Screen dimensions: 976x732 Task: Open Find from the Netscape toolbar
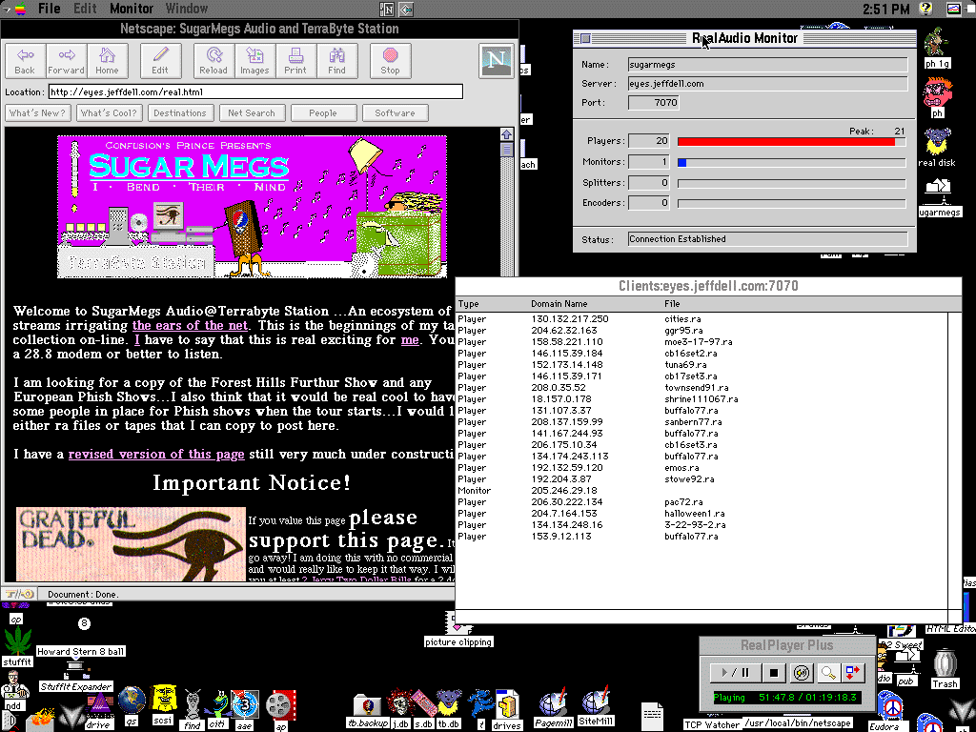tap(336, 61)
